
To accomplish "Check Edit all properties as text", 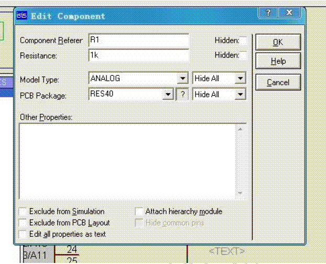I will click(23, 234).
